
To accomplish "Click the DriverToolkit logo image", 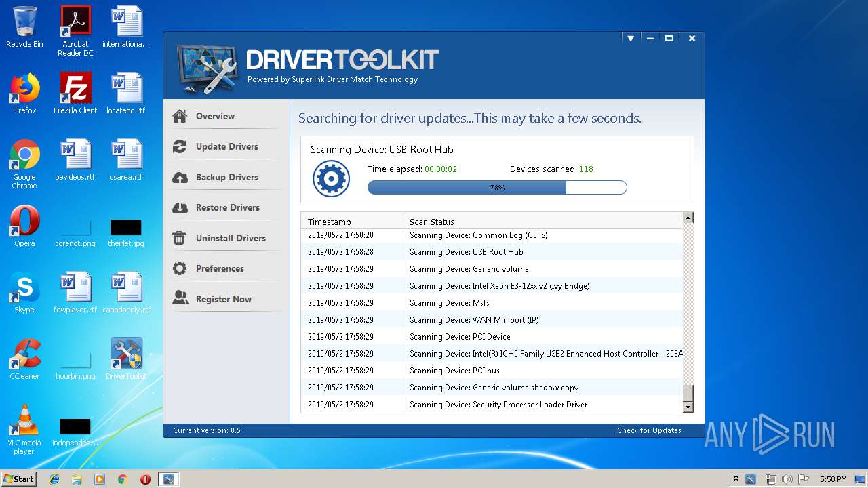I will [208, 68].
